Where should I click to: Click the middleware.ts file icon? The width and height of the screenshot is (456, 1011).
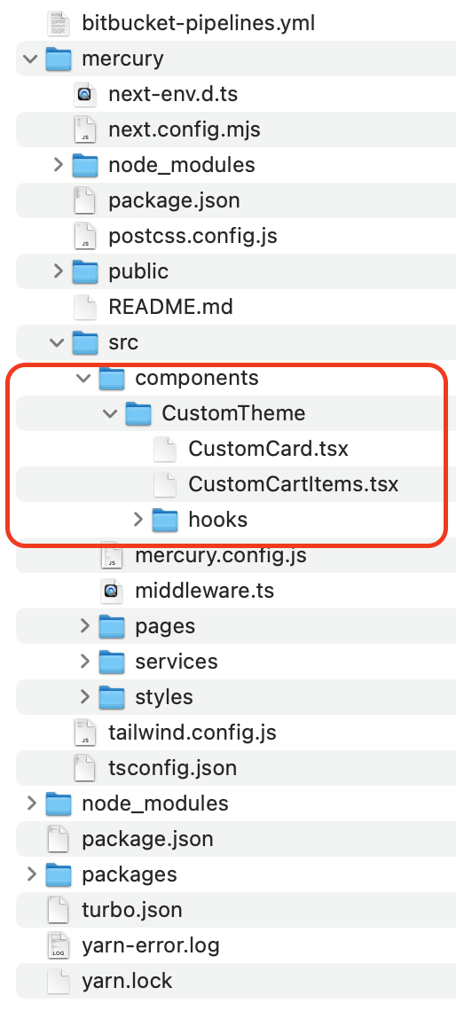pyautogui.click(x=111, y=590)
